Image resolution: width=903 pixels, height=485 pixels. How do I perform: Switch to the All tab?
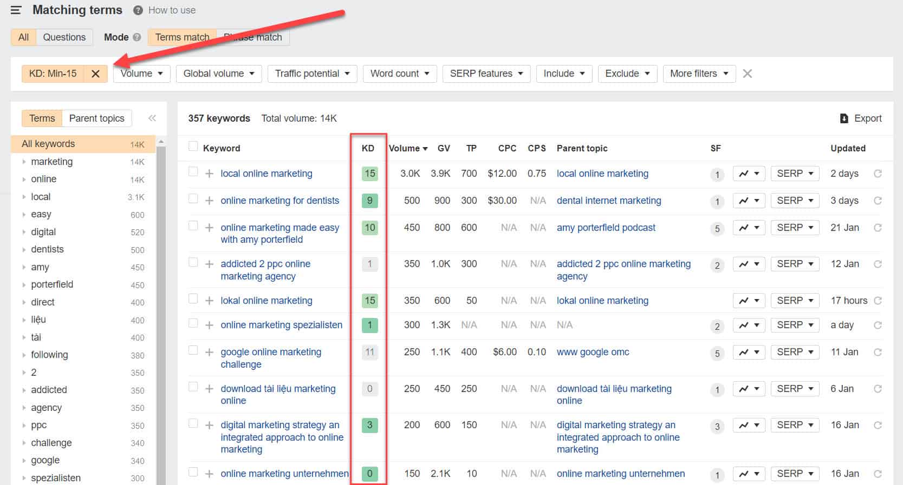(23, 37)
